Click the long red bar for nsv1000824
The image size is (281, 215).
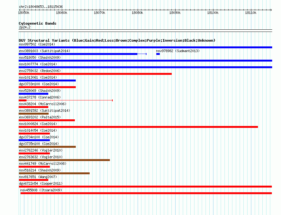tap(138, 127)
